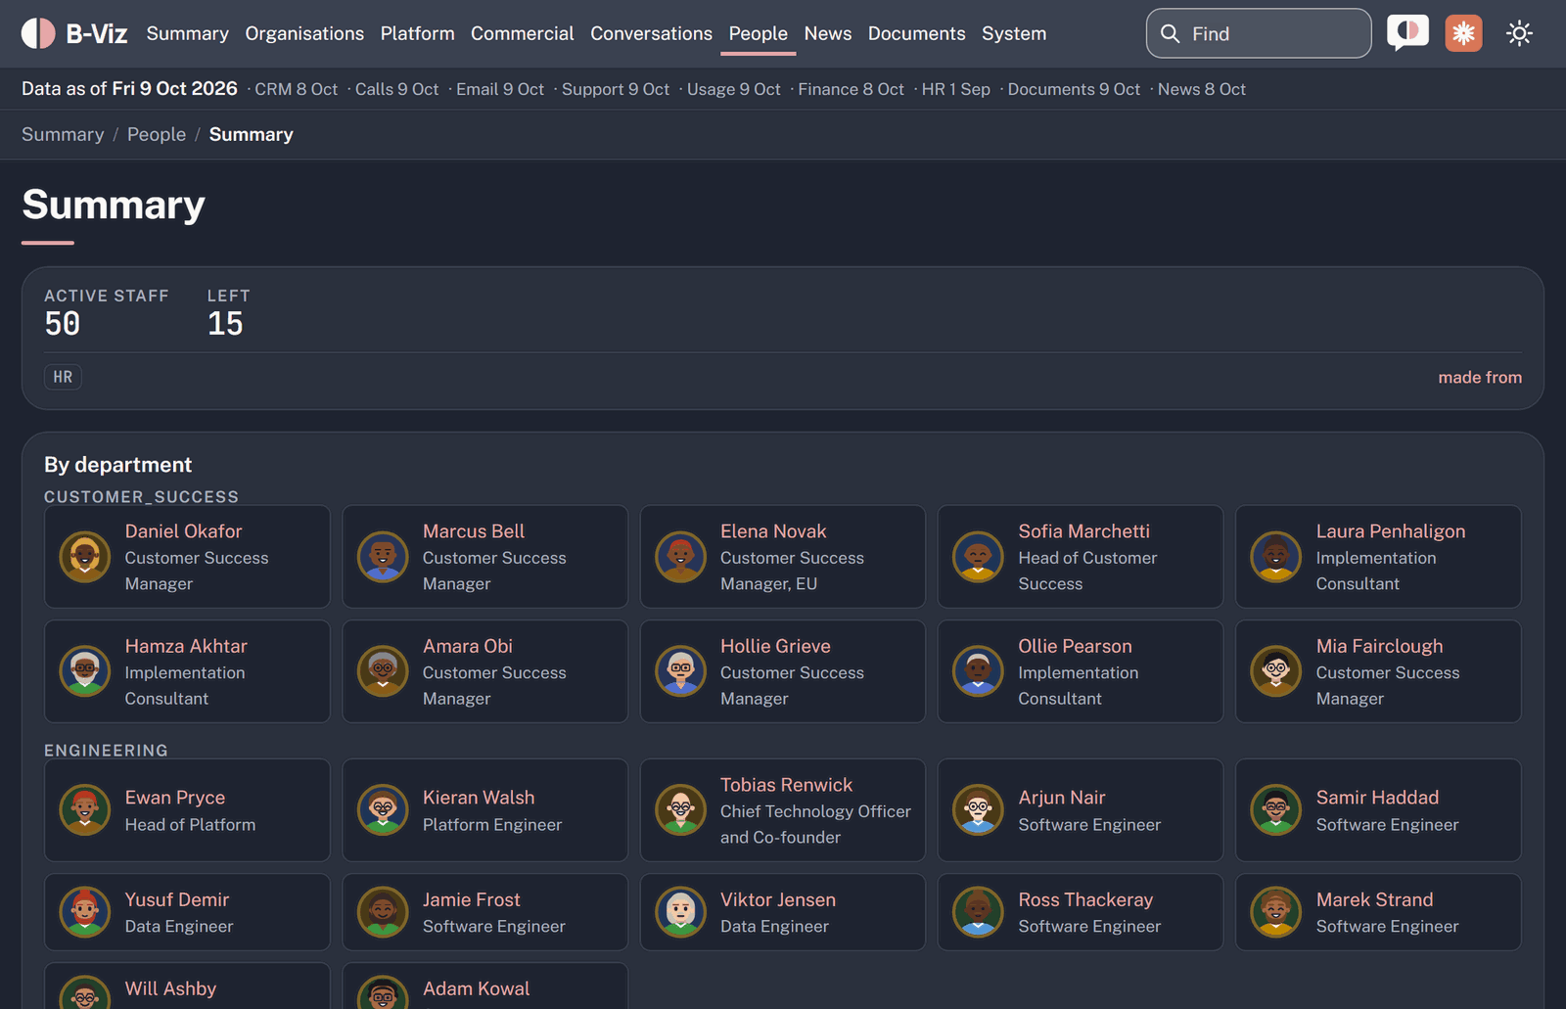Click Arjun Nair's avatar
This screenshot has width=1566, height=1009.
pyautogui.click(x=978, y=810)
